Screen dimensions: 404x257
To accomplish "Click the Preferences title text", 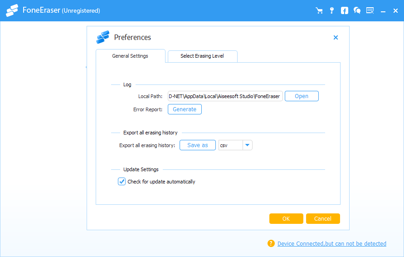I will click(x=132, y=37).
